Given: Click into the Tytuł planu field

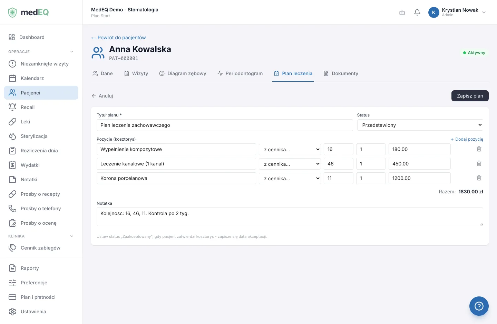Looking at the screenshot, I should coord(225,125).
